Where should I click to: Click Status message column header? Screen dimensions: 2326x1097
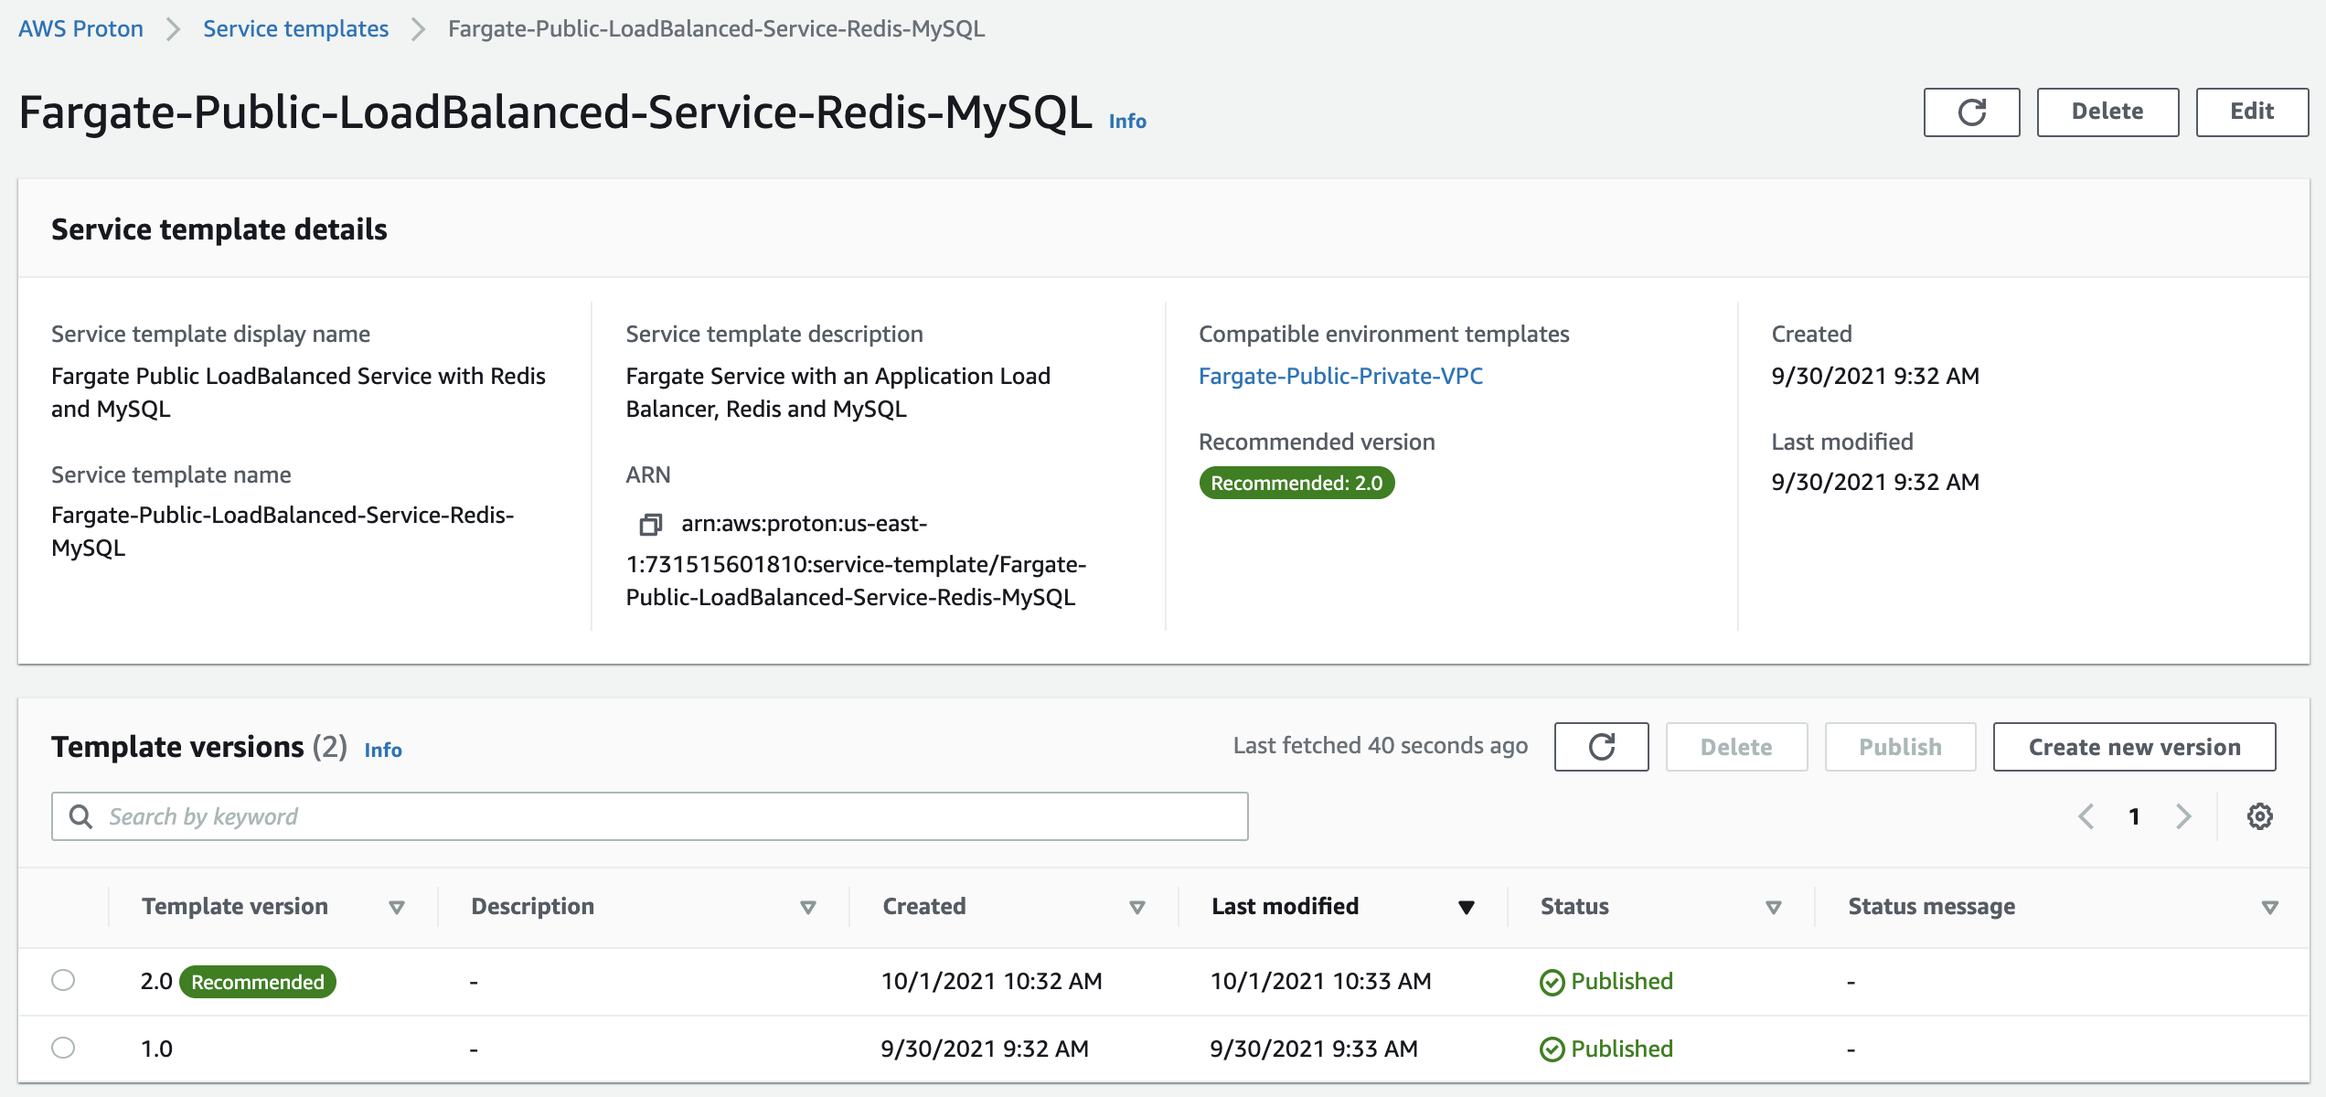(x=1931, y=906)
